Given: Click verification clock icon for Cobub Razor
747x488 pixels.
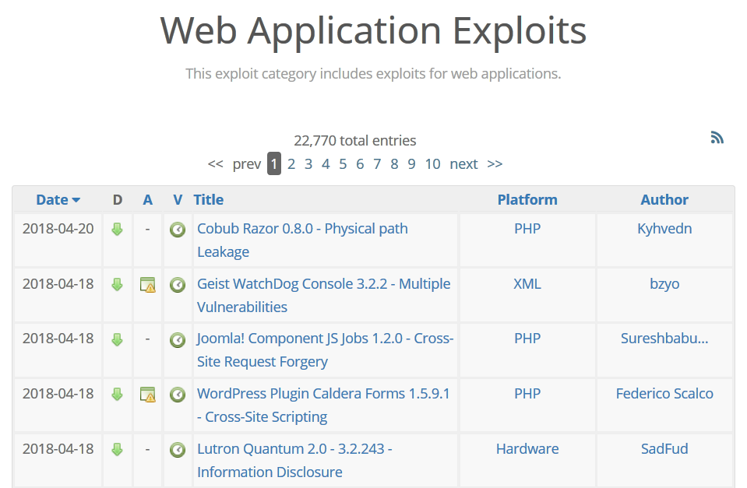Looking at the screenshot, I should click(x=178, y=230).
